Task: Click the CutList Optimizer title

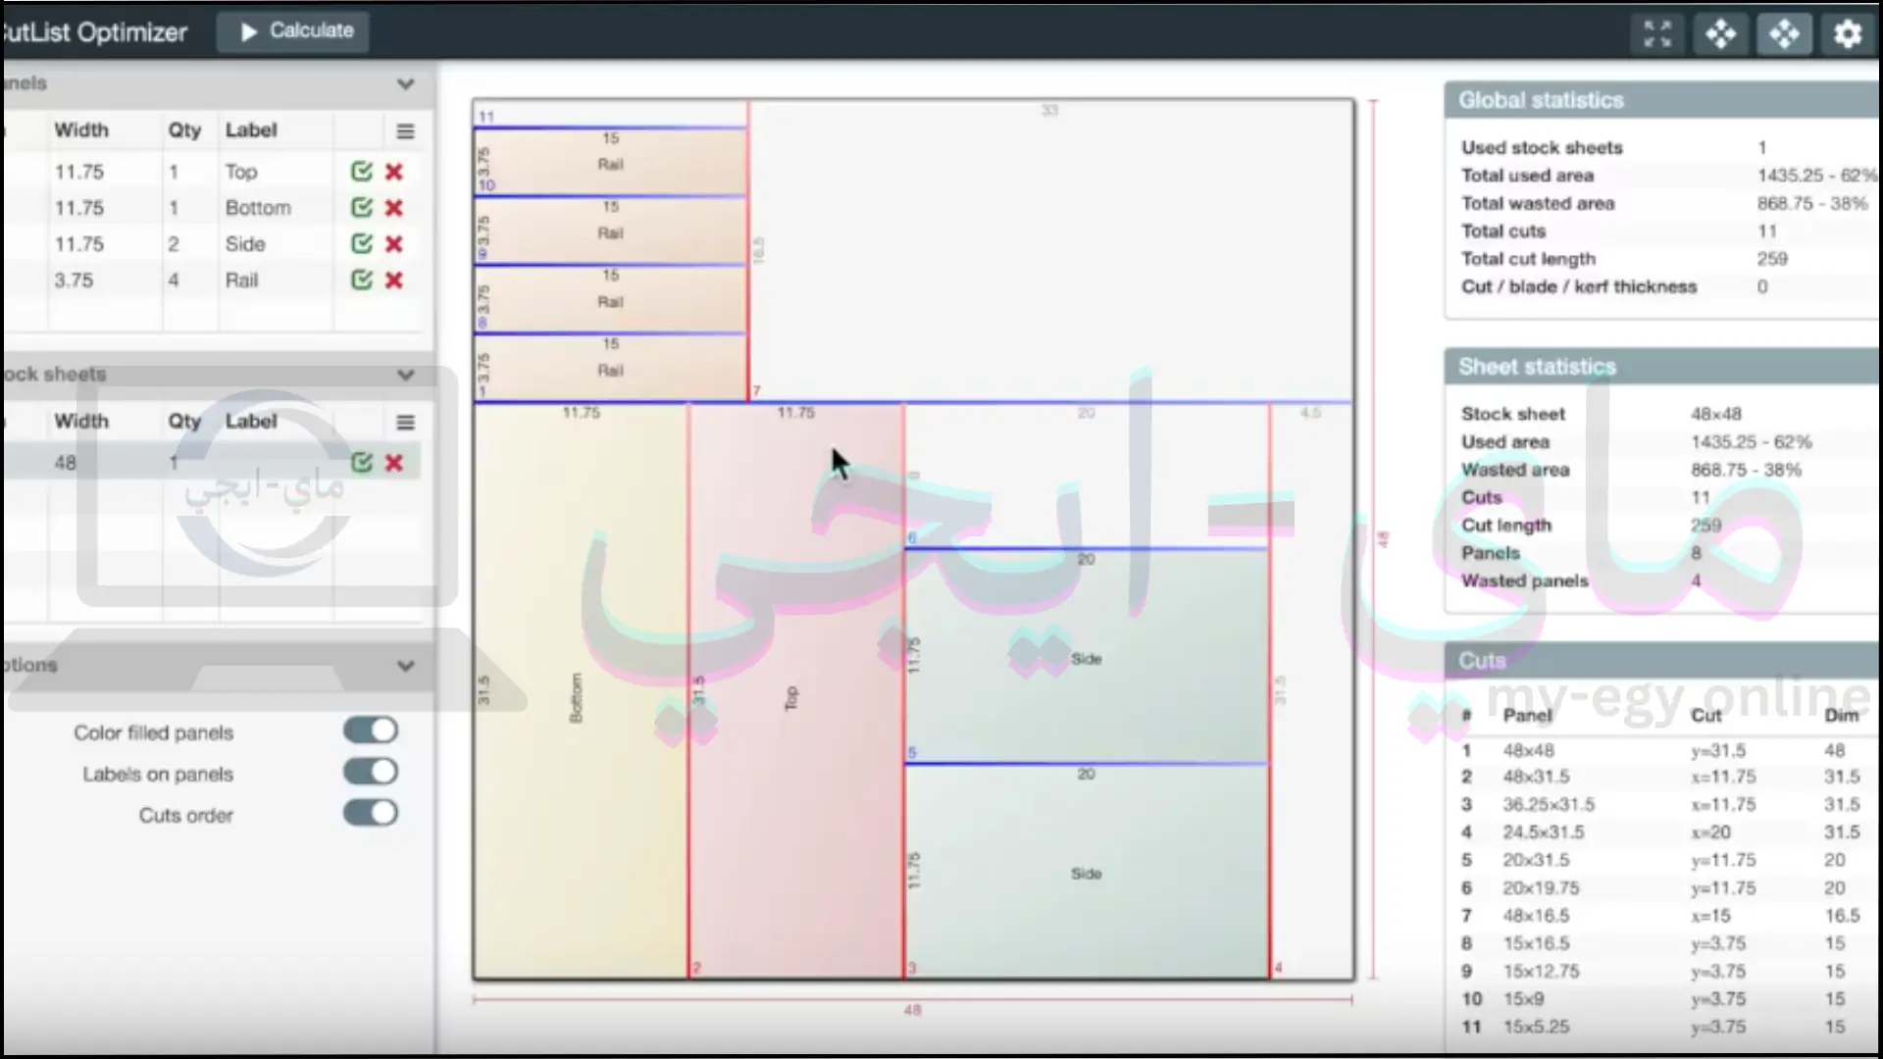Action: click(x=94, y=32)
